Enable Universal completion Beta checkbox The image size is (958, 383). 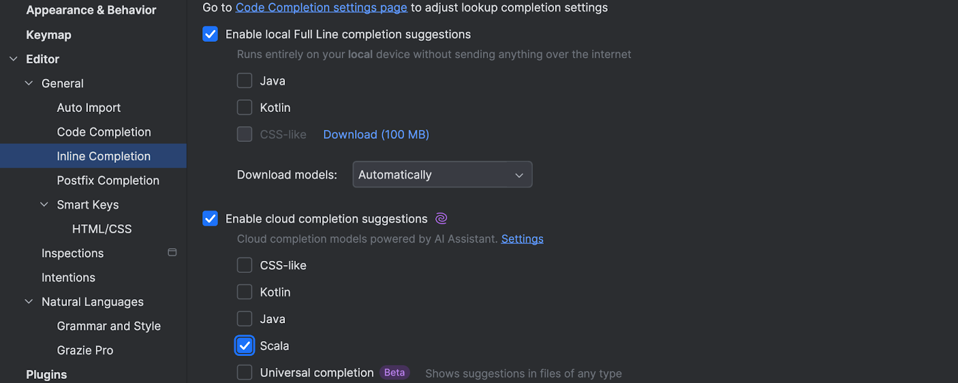click(244, 372)
